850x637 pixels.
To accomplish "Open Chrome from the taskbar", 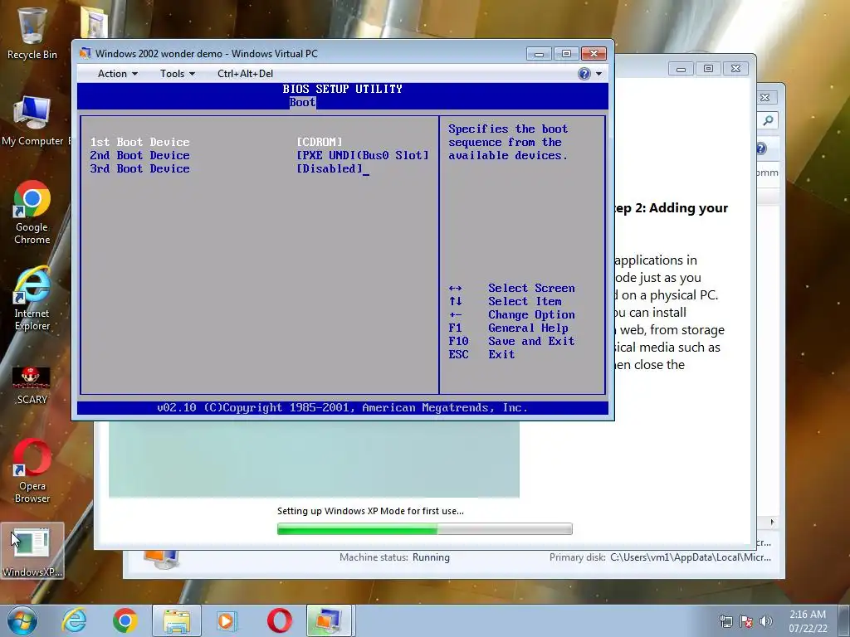I will point(125,620).
